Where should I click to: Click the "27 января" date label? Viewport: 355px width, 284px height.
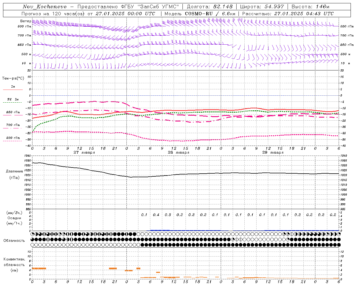84,153
